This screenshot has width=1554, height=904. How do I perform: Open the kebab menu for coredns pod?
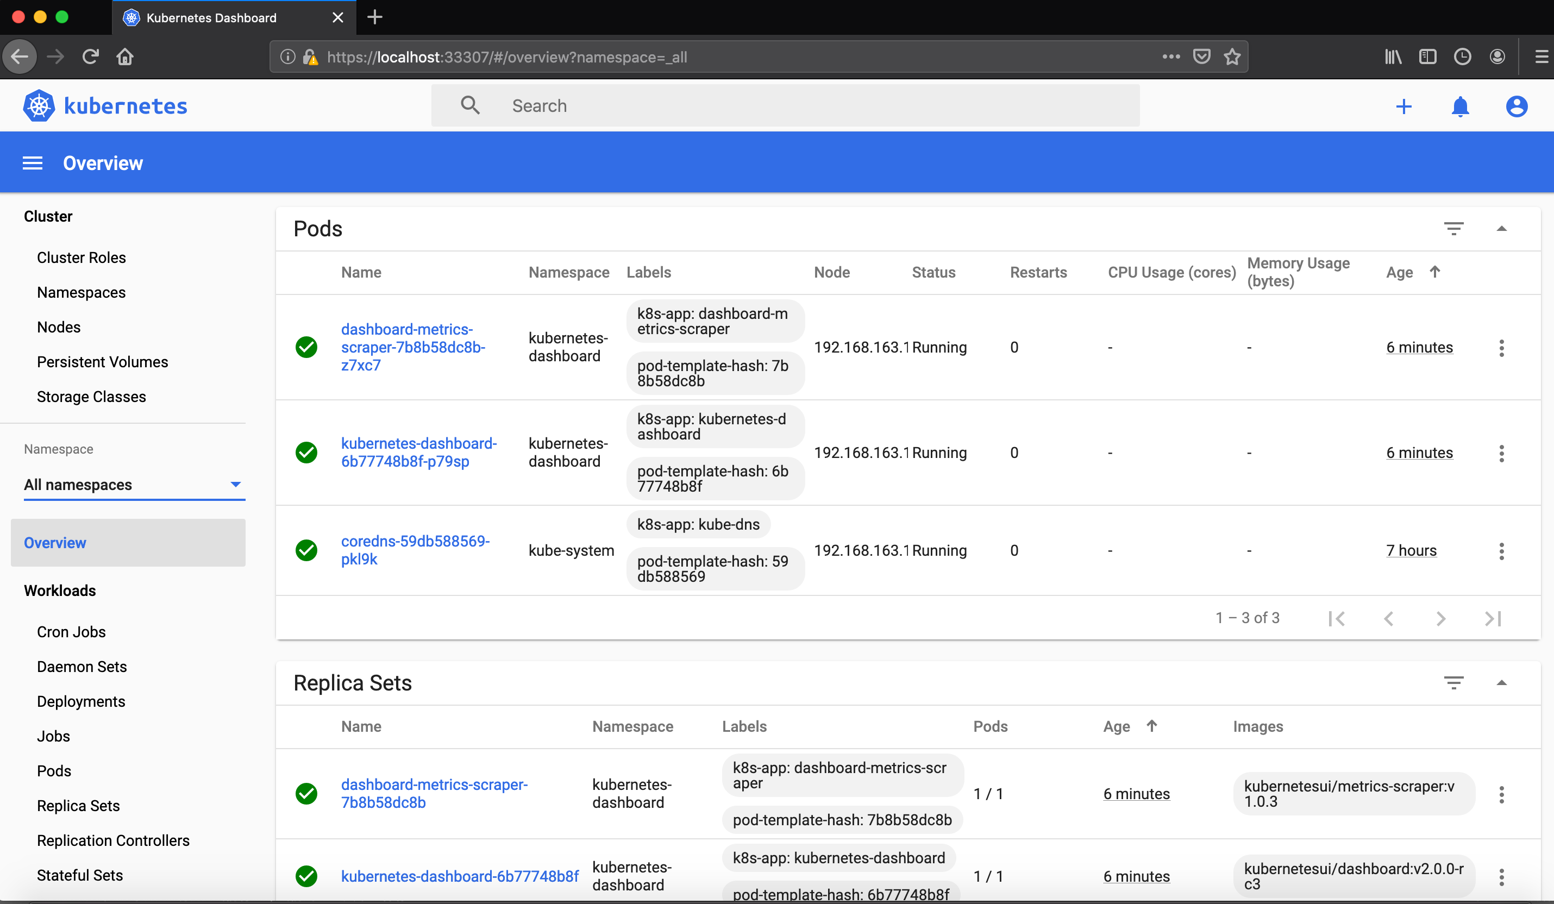(x=1502, y=551)
